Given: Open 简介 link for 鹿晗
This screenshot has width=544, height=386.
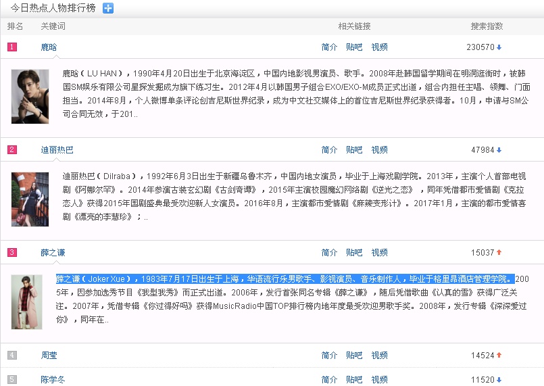Looking at the screenshot, I should click(329, 47).
